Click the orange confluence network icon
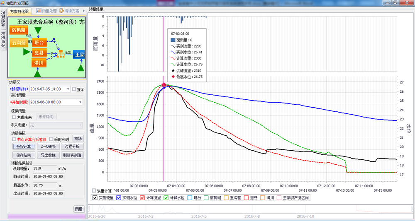 click(60, 53)
